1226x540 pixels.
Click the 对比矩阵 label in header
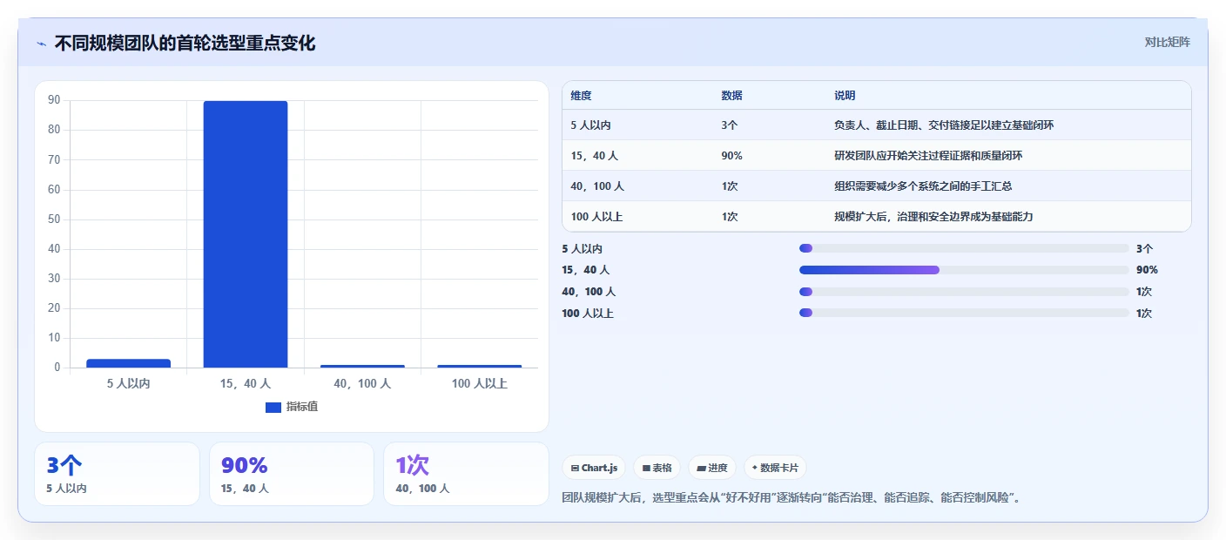[1167, 42]
